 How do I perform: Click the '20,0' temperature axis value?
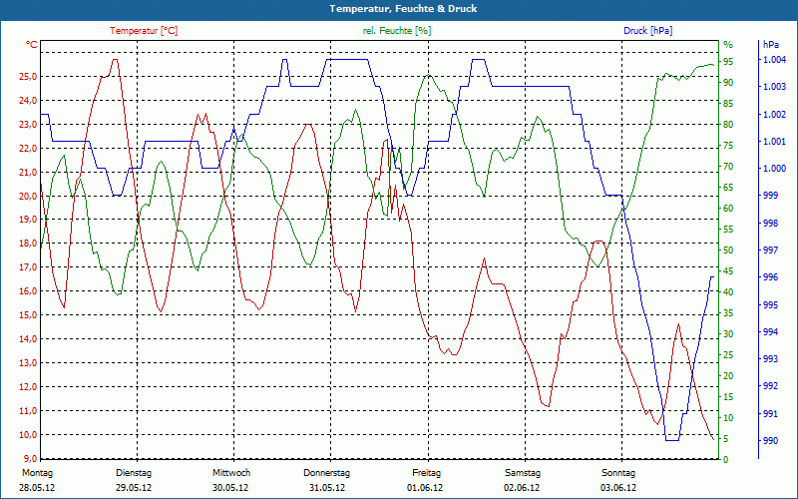point(28,196)
